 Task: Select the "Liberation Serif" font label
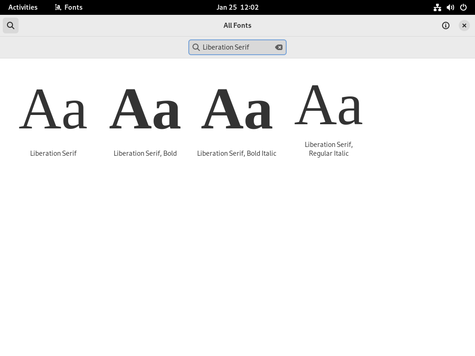(x=53, y=153)
